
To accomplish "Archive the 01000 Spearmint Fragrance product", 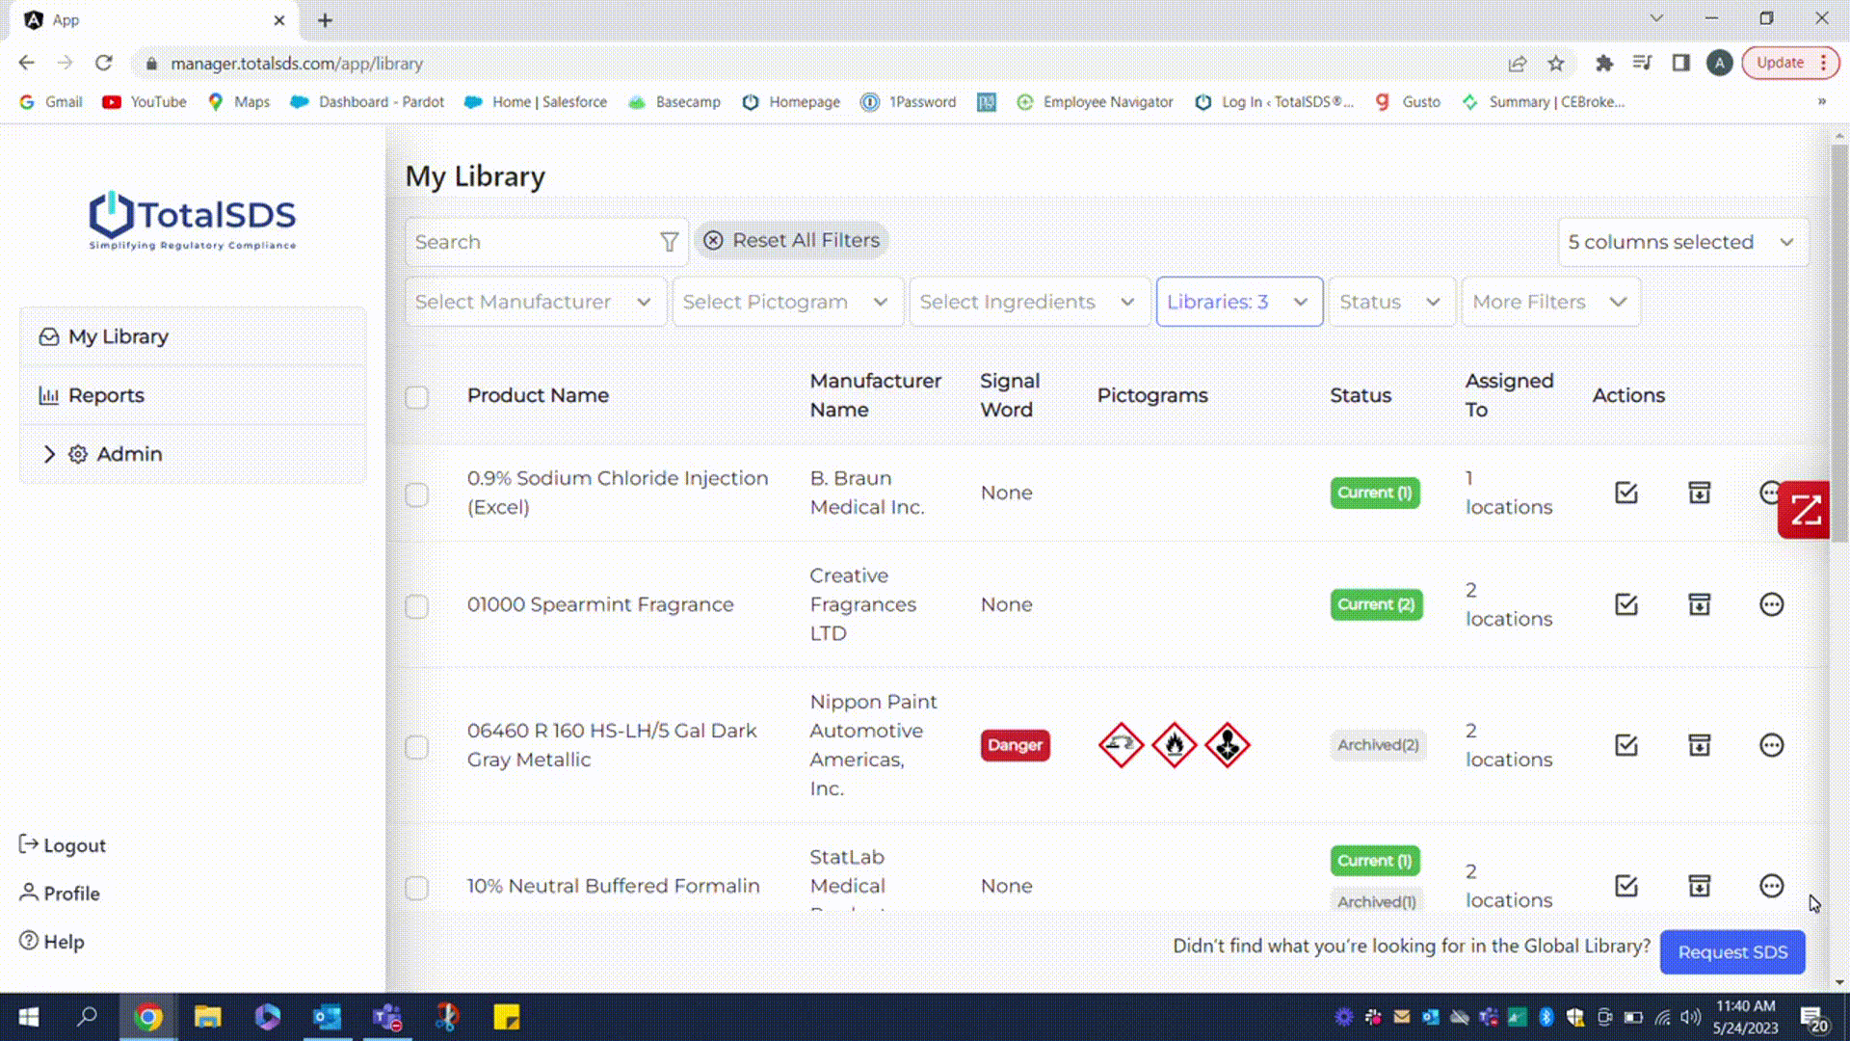I will coord(1699,604).
